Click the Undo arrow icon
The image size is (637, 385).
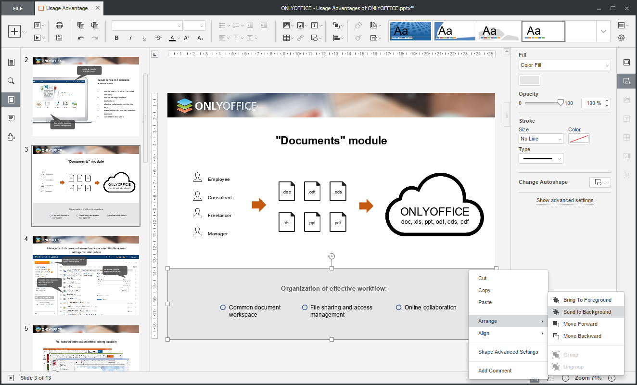coord(81,38)
